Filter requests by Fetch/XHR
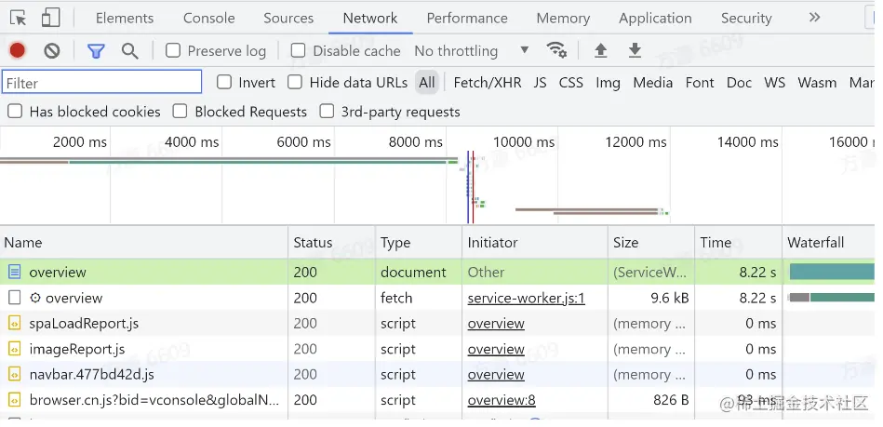Screen dimensions: 883x427 [487, 82]
